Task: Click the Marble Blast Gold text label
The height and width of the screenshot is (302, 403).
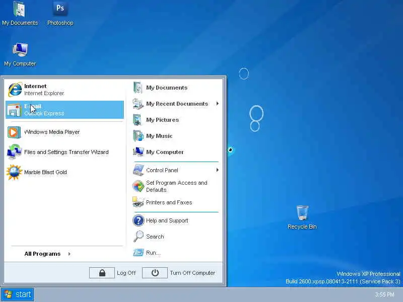Action: tap(45, 172)
